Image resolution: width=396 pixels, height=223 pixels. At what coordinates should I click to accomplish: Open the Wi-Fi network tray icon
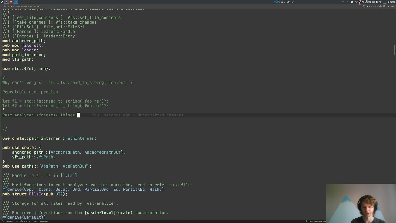point(380,2)
